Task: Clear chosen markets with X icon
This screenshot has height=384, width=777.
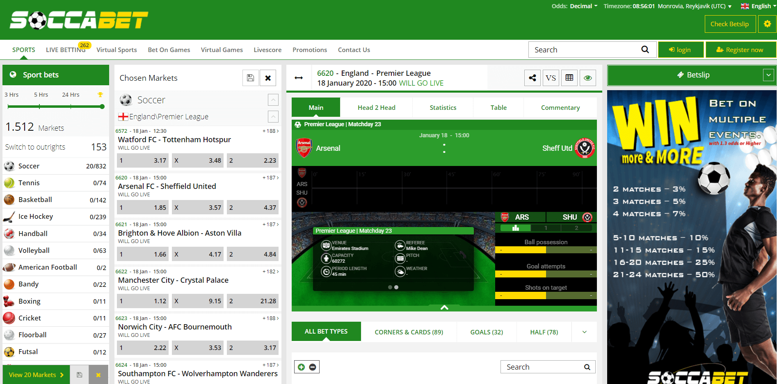Action: 268,78
